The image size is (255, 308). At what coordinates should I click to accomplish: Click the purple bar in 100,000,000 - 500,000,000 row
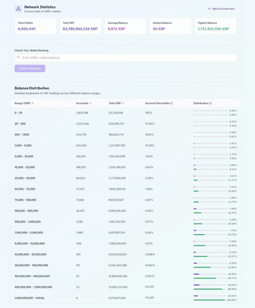coord(196,274)
